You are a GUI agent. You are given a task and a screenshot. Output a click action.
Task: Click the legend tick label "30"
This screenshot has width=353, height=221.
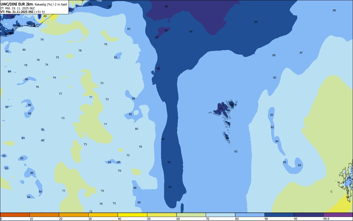pyautogui.click(x=90, y=219)
